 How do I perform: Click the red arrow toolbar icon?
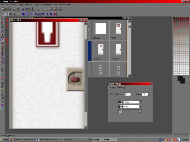pyautogui.click(x=55, y=9)
